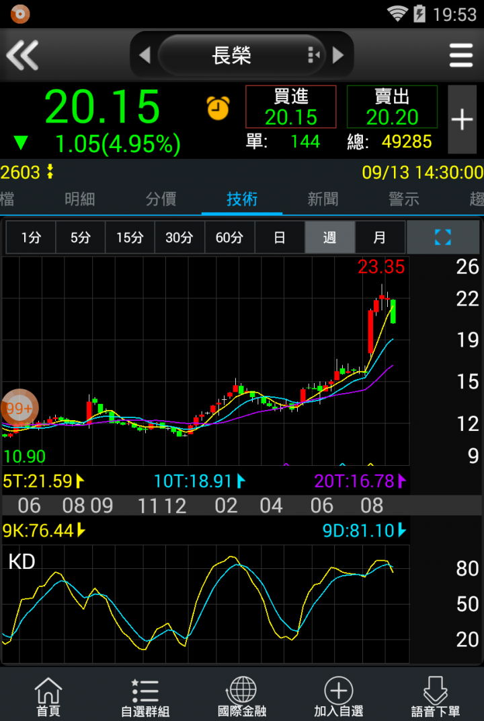This screenshot has height=721, width=484.
Task: Tap the app icon in status bar
Action: 20,13
